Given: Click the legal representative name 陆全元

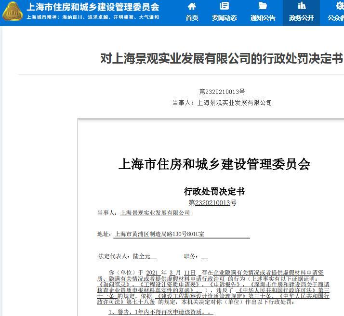Looking at the screenshot, I should [142, 256].
